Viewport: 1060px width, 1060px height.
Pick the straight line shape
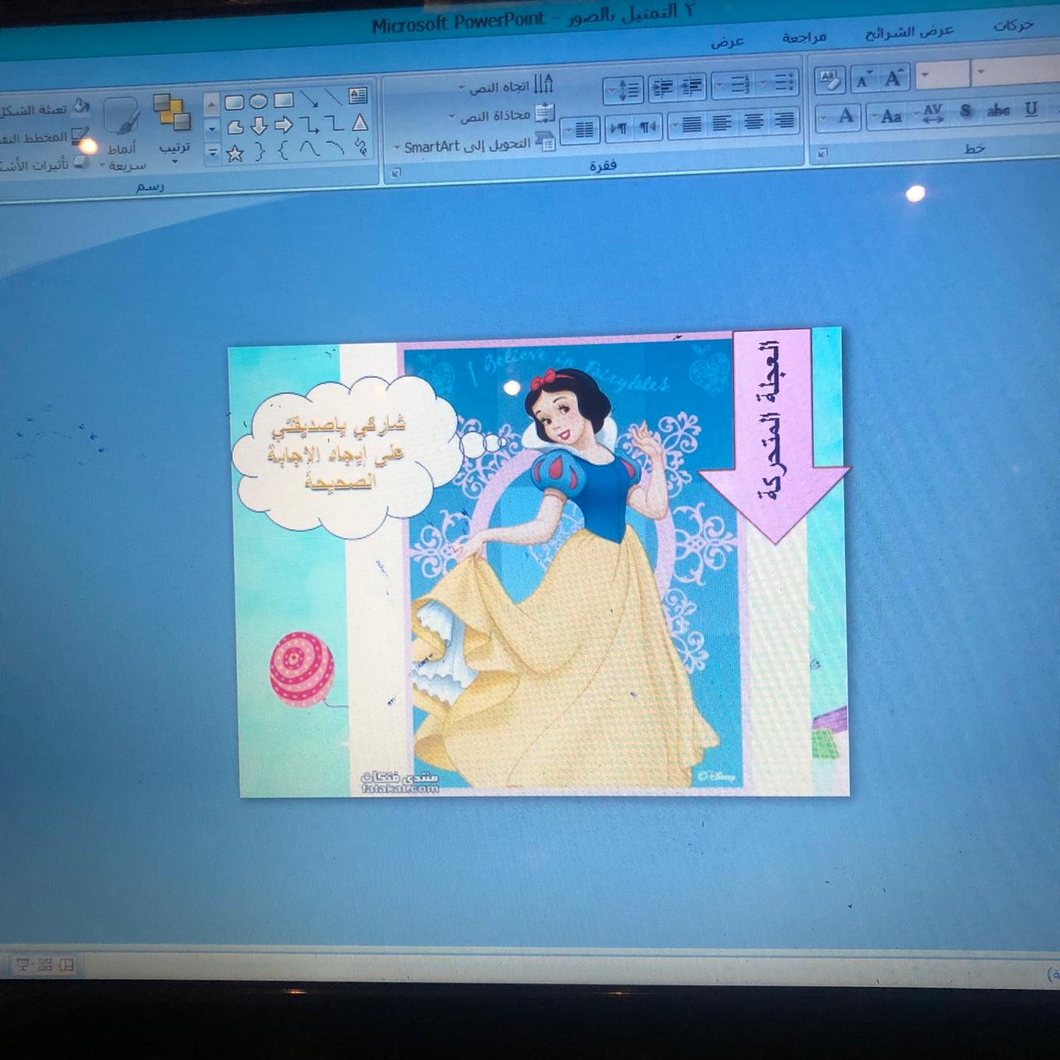point(333,98)
